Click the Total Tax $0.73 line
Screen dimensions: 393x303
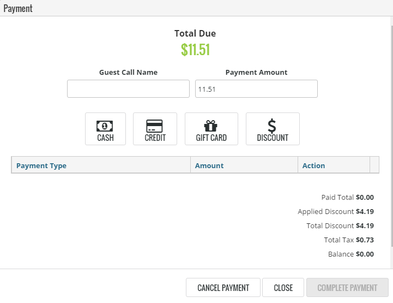[x=348, y=240]
